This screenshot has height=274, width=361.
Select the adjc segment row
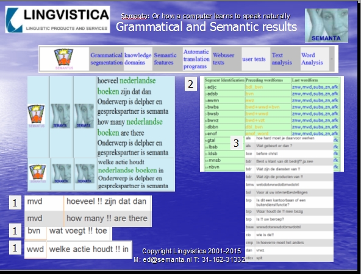click(x=272, y=87)
